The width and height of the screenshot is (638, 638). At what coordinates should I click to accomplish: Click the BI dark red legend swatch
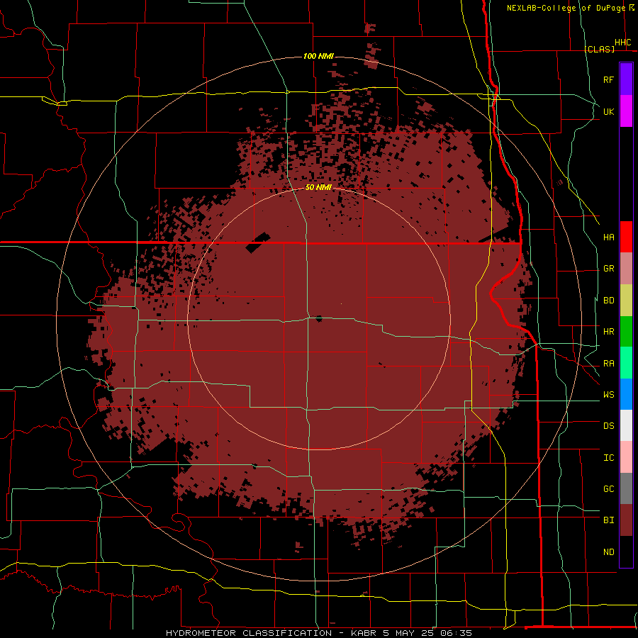(x=626, y=520)
